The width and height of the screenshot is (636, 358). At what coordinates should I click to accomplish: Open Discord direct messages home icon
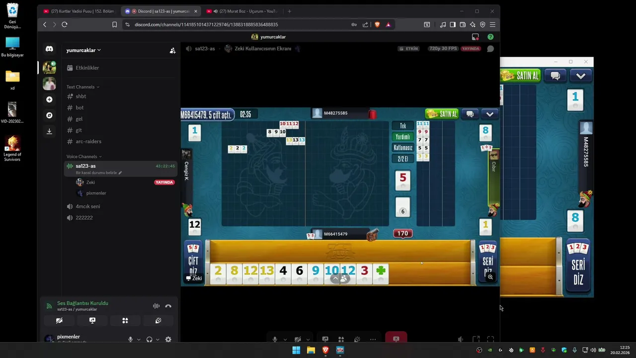49,49
